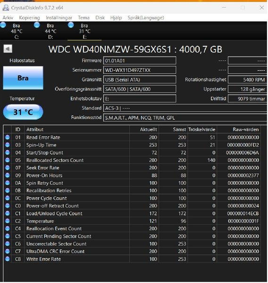This screenshot has height=283, width=268.
Task: Switch to the C: 48 °C disk tab
Action: pos(17,31)
